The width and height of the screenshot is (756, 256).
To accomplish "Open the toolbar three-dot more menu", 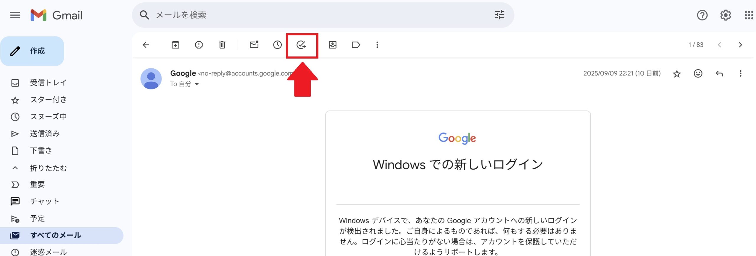I will tap(377, 45).
